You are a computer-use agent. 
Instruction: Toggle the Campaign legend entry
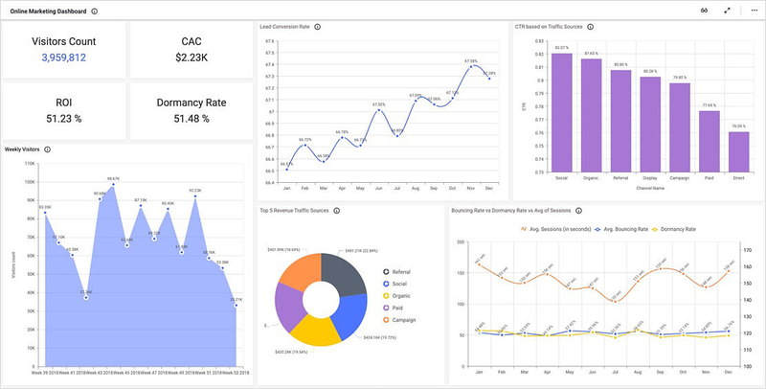tap(398, 320)
